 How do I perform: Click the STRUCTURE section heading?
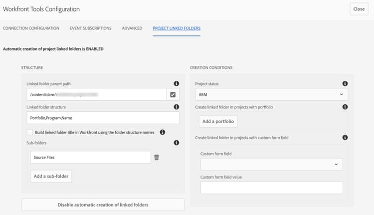(32, 68)
